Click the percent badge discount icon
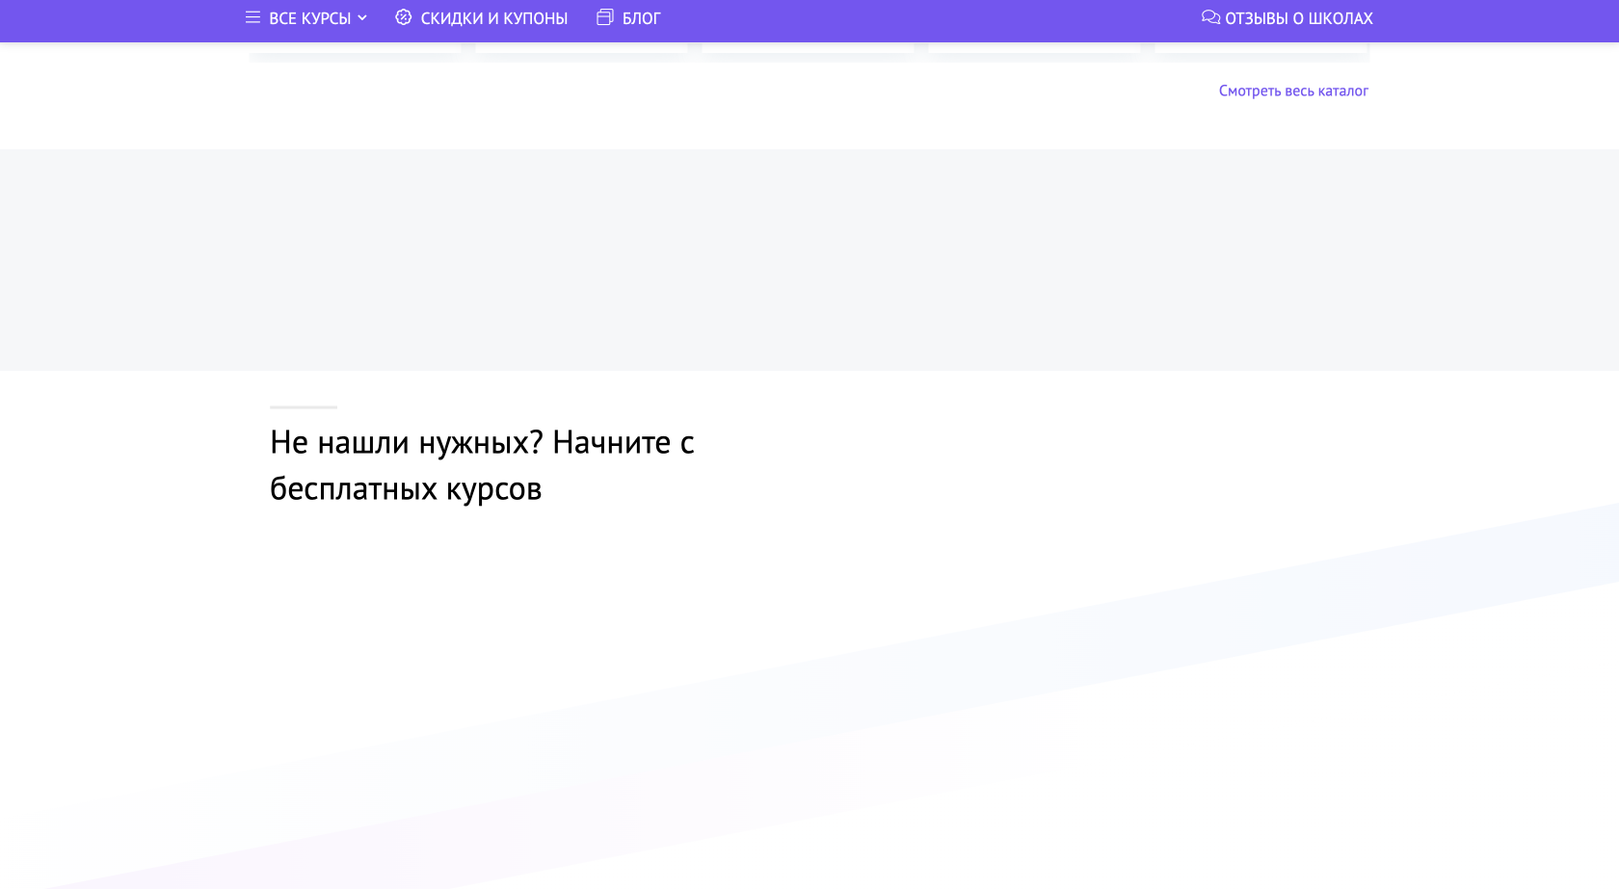1619x889 pixels. 404,17
